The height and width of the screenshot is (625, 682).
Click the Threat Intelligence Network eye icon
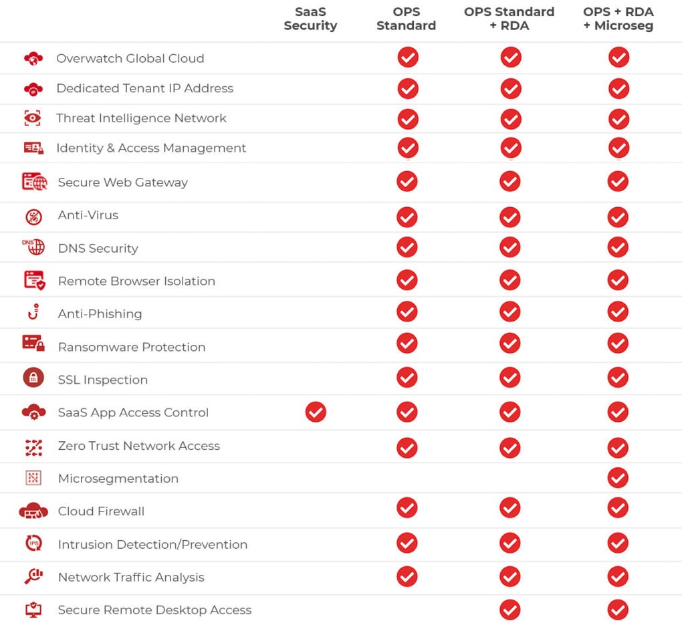pos(33,118)
